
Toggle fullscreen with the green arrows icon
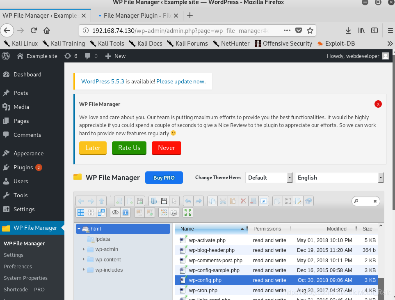188,212
